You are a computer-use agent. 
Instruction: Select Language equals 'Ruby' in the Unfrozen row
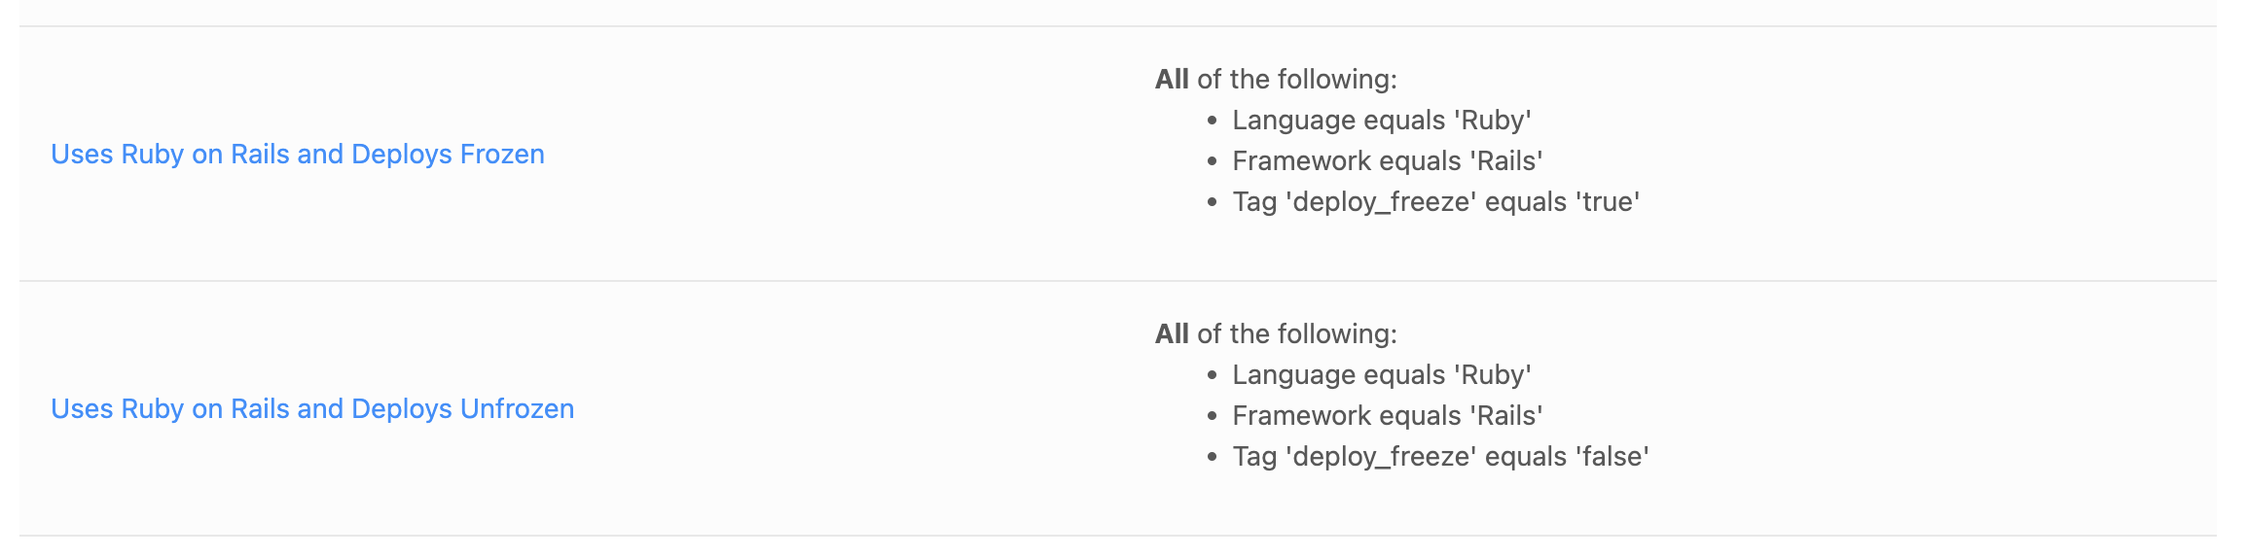(1382, 374)
